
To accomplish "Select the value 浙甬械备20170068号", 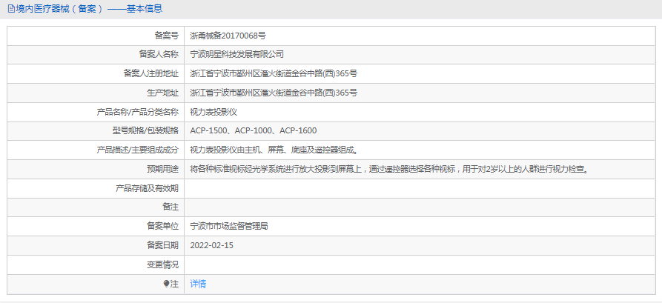I will click(x=228, y=36).
